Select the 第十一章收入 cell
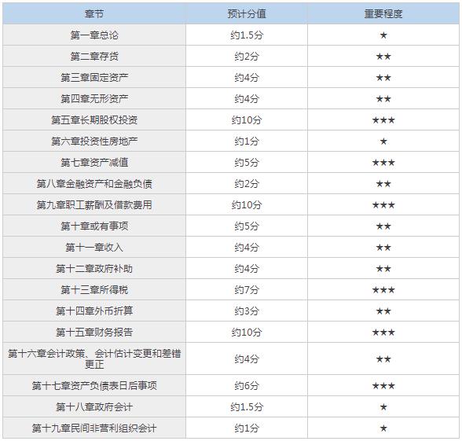 point(94,248)
